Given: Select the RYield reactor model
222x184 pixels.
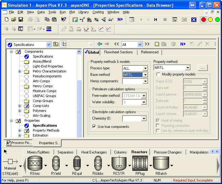Looking at the screenshot, I should [56, 163].
